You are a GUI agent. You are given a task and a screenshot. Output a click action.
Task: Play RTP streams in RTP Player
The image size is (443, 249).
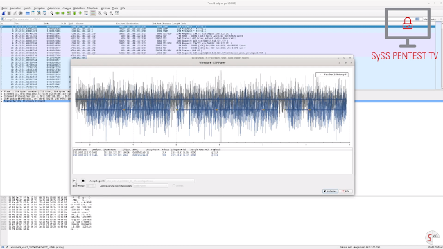[x=75, y=181]
